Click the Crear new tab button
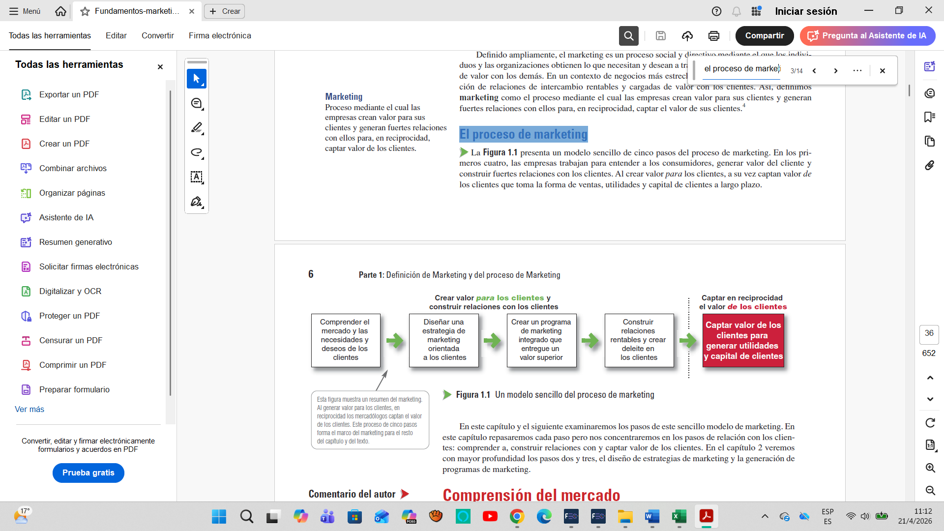 [x=225, y=11]
